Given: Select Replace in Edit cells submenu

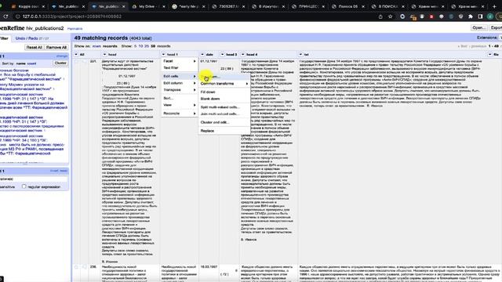Looking at the screenshot, I should pyautogui.click(x=224, y=131).
